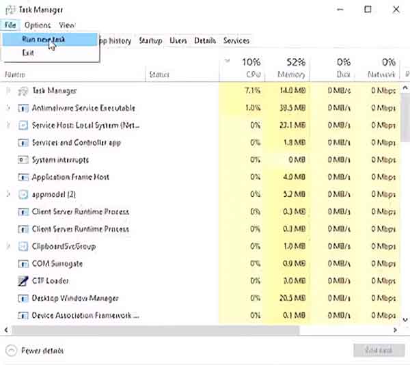Click the Service Host Local System icon
This screenshot has height=365, width=410.
point(23,126)
